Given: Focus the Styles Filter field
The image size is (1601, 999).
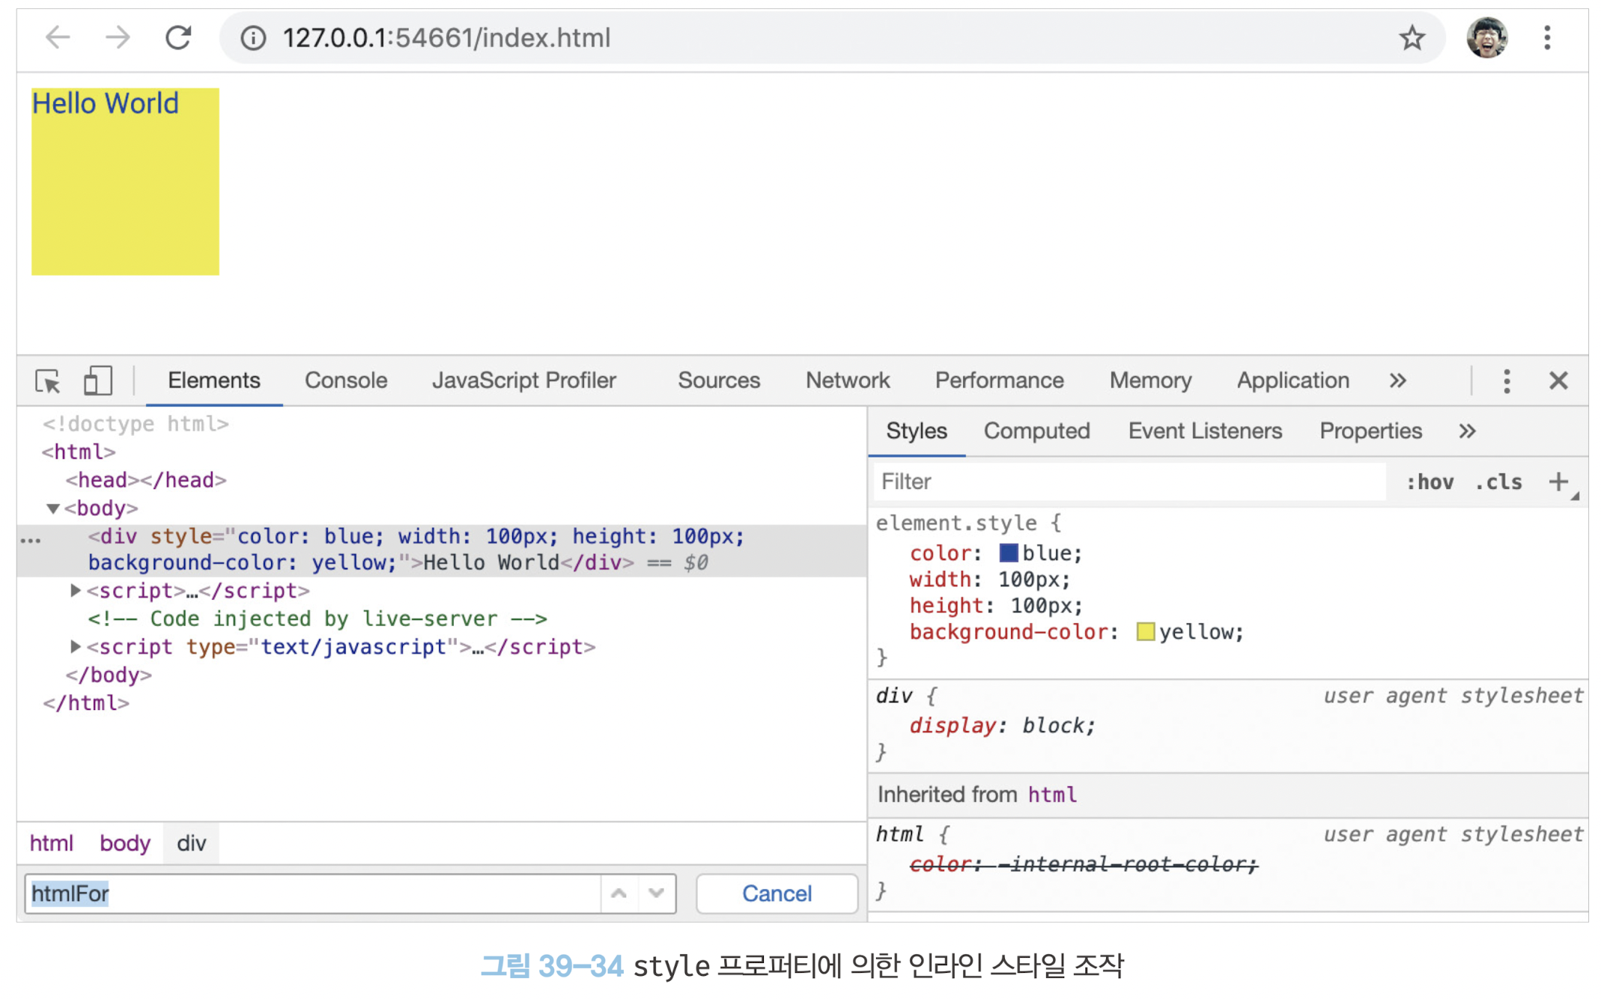Looking at the screenshot, I should click(1129, 482).
